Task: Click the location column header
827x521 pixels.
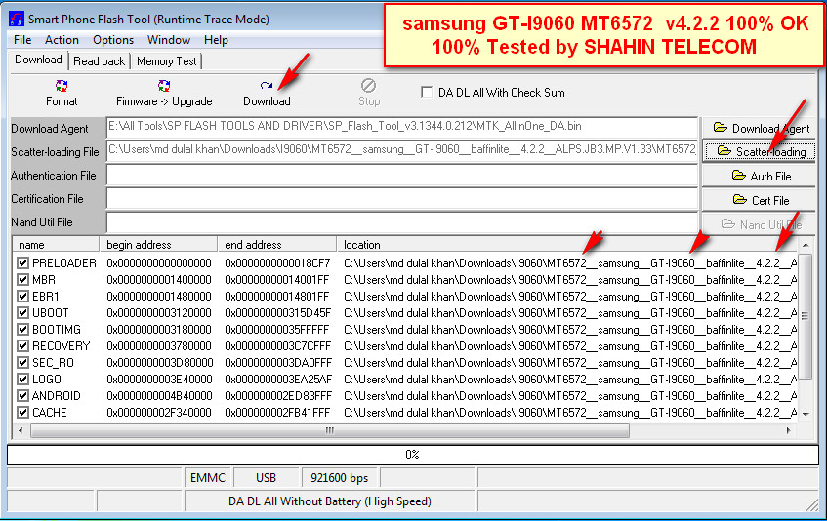Action: coord(567,245)
